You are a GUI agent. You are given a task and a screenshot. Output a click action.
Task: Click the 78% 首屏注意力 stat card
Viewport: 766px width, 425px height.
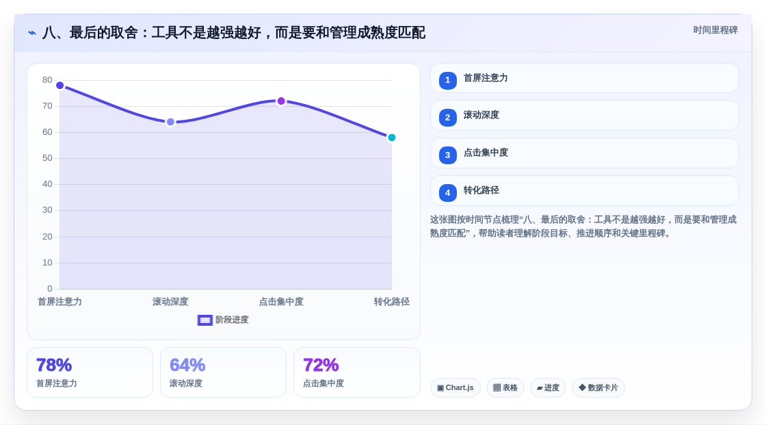(x=90, y=372)
